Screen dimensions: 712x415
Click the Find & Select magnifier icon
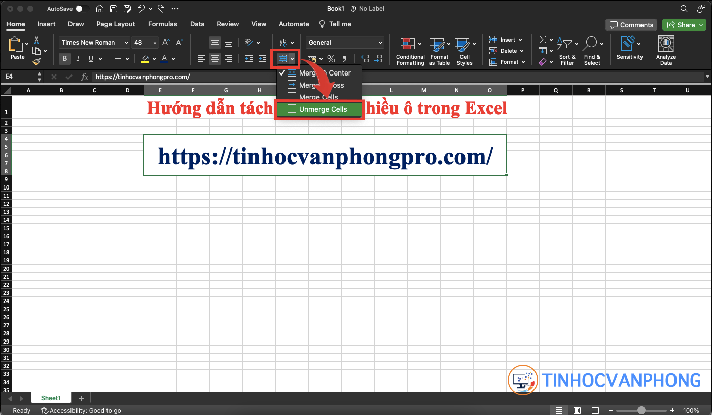pyautogui.click(x=590, y=44)
